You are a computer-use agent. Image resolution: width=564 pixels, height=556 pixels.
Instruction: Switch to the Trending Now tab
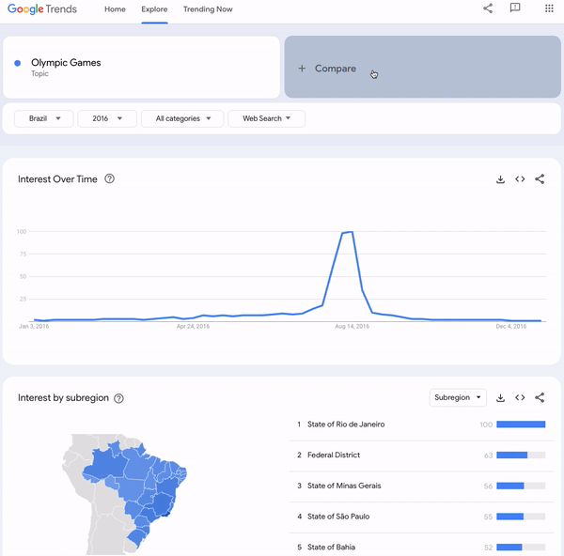[x=208, y=9]
